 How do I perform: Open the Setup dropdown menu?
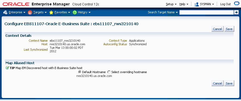pyautogui.click(x=171, y=4)
